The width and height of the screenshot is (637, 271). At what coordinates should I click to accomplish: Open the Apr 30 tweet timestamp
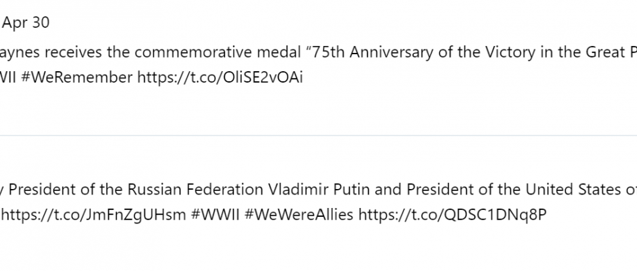(x=26, y=23)
